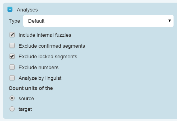Screen dimensions: 177x121
Task: Click the source option label
Action: 26,99
